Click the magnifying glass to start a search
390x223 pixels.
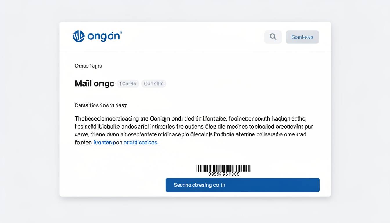point(272,37)
